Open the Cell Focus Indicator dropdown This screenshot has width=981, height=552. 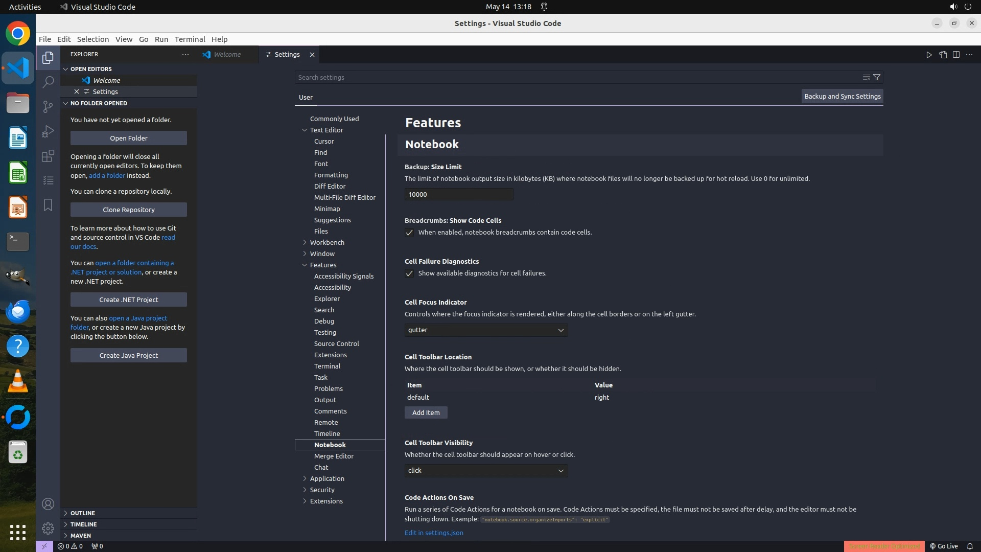[486, 330]
